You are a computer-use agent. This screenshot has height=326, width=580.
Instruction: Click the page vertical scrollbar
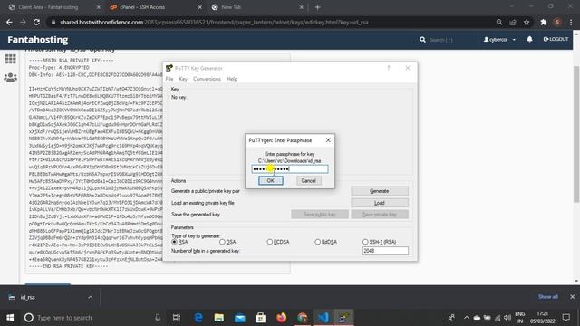pyautogui.click(x=576, y=134)
